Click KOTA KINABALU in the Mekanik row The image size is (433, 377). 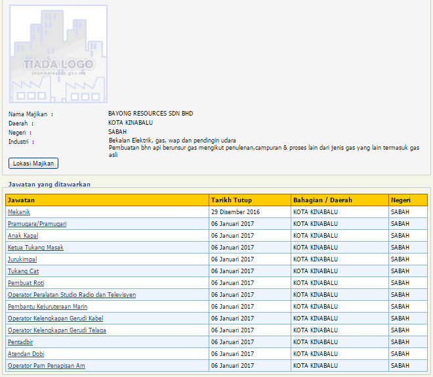[x=316, y=212]
